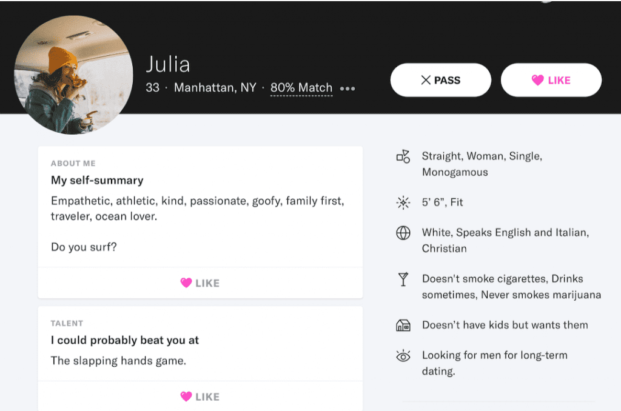The width and height of the screenshot is (621, 411).
Task: Click the house icon for kids
Action: coord(403,326)
